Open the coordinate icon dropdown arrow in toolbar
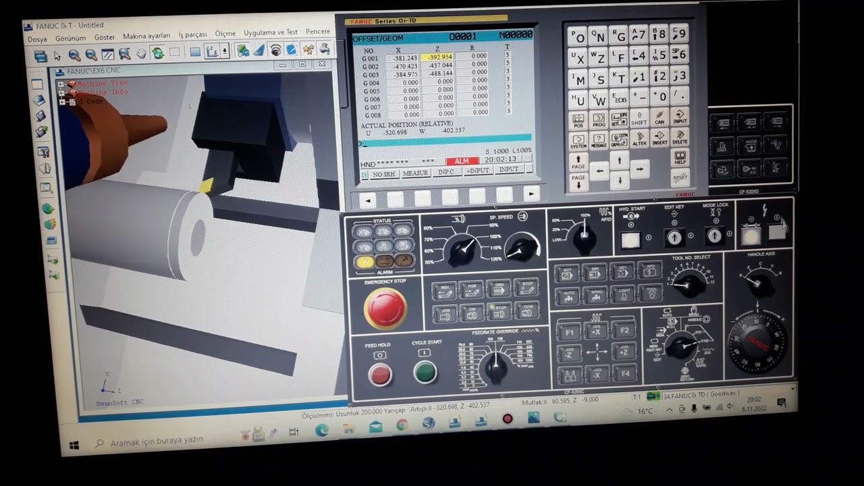This screenshot has height=486, width=864. pos(225,51)
